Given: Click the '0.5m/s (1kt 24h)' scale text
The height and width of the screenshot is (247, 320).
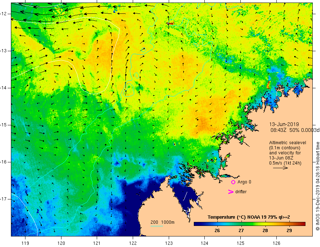Looking at the screenshot, I should click(285, 163).
